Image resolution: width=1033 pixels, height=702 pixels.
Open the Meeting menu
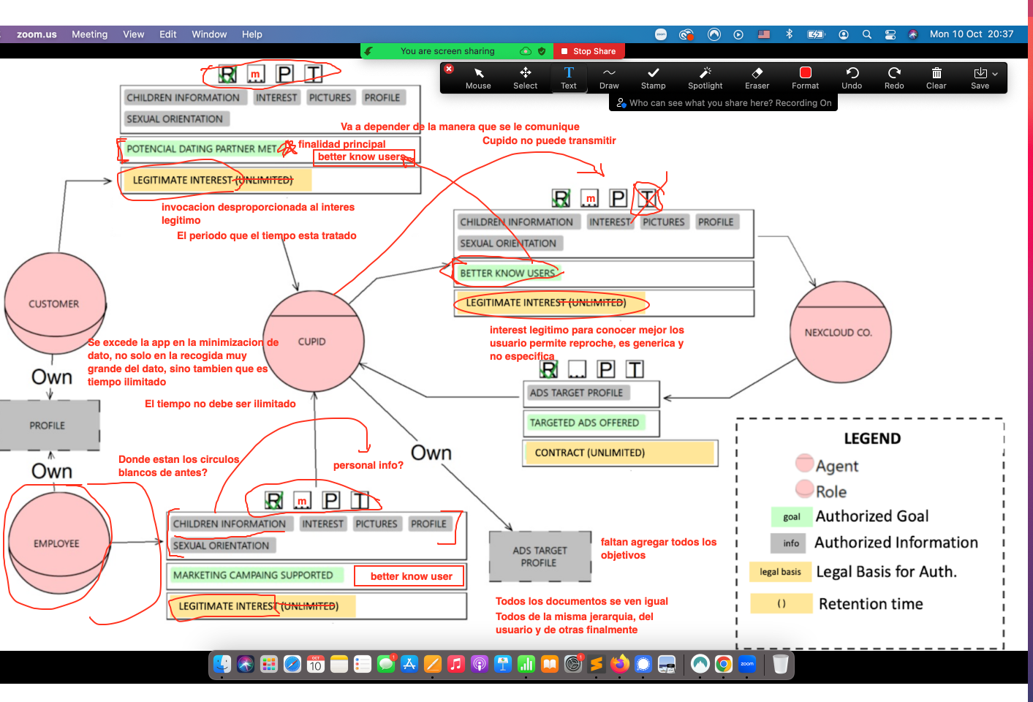point(89,34)
